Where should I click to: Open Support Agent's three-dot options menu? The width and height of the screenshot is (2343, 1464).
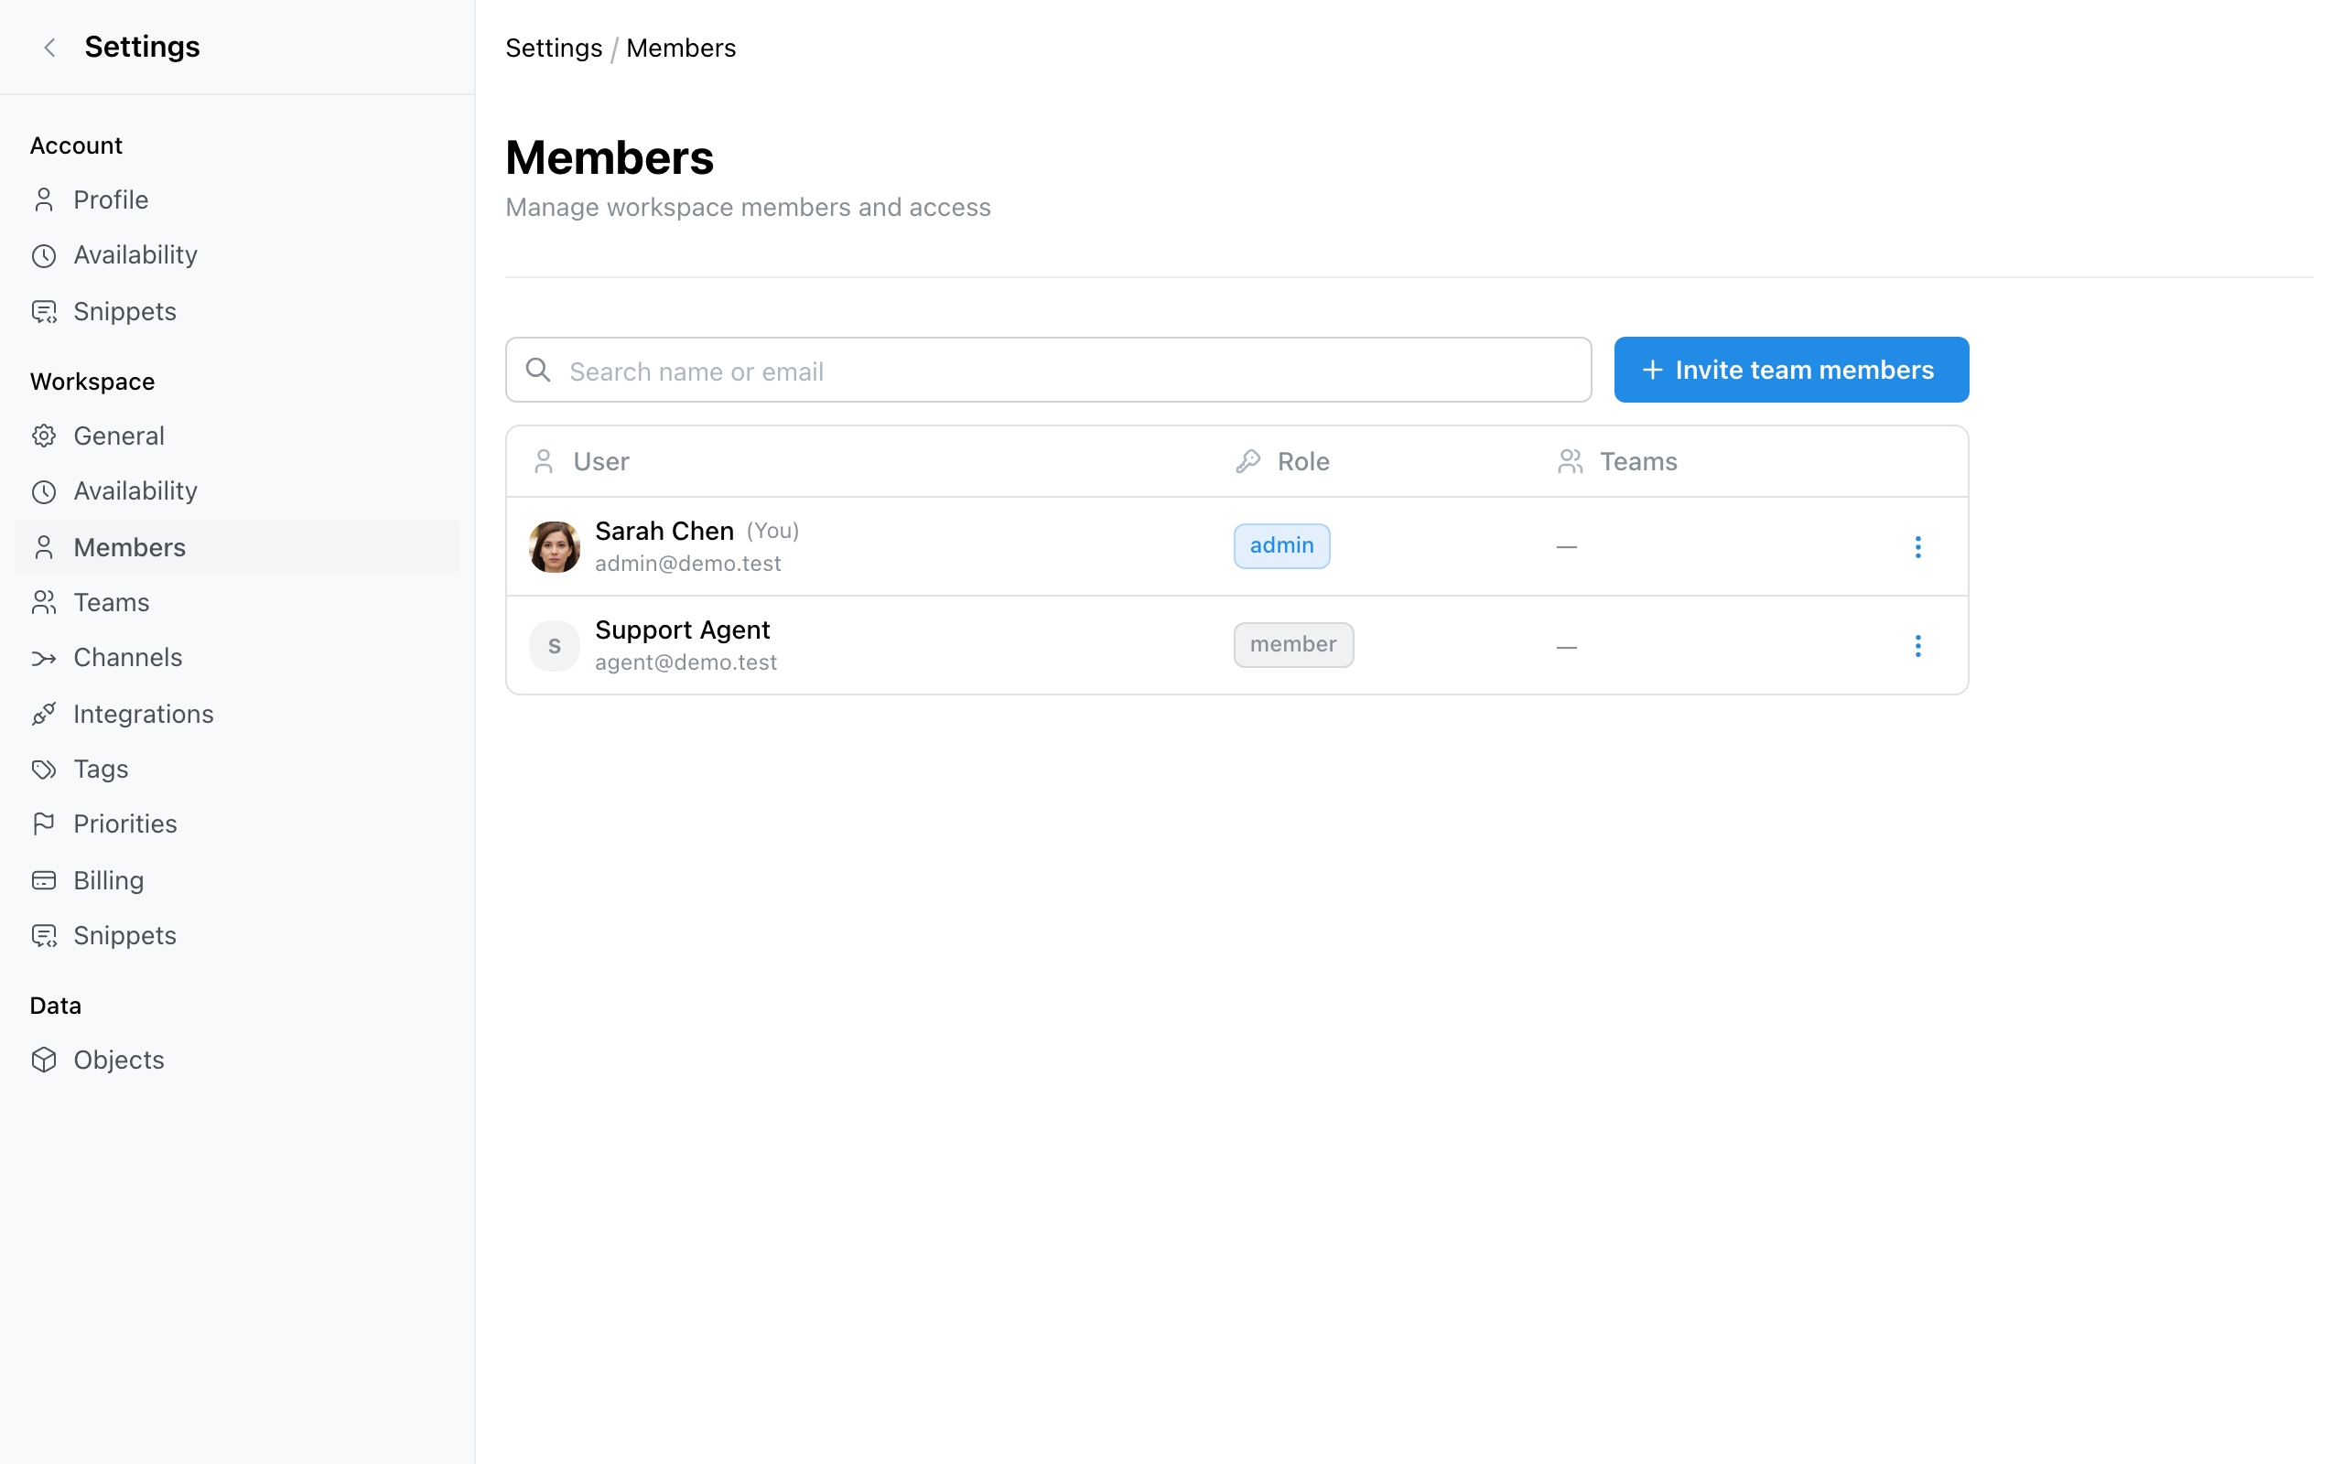(1917, 646)
